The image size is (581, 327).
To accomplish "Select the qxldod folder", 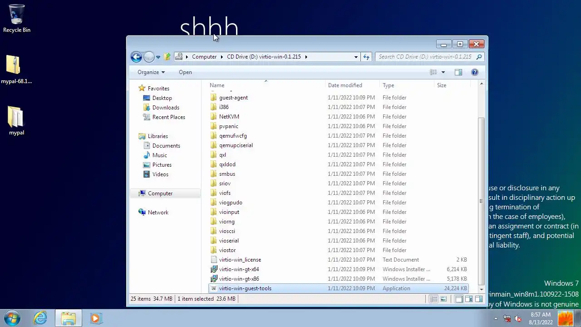I will click(227, 164).
